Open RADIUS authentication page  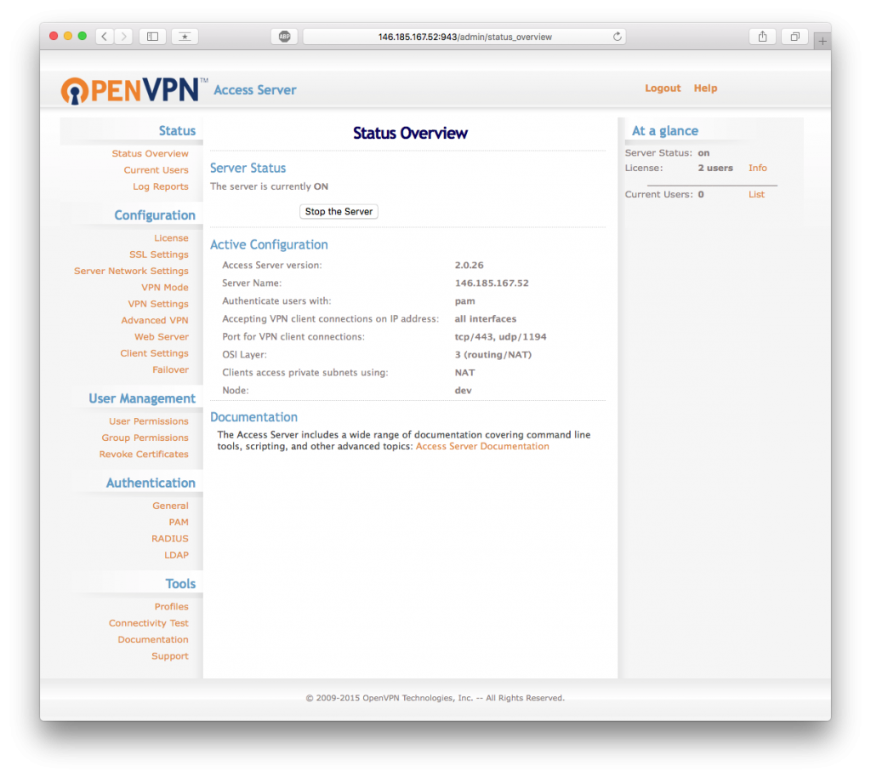[x=170, y=539]
